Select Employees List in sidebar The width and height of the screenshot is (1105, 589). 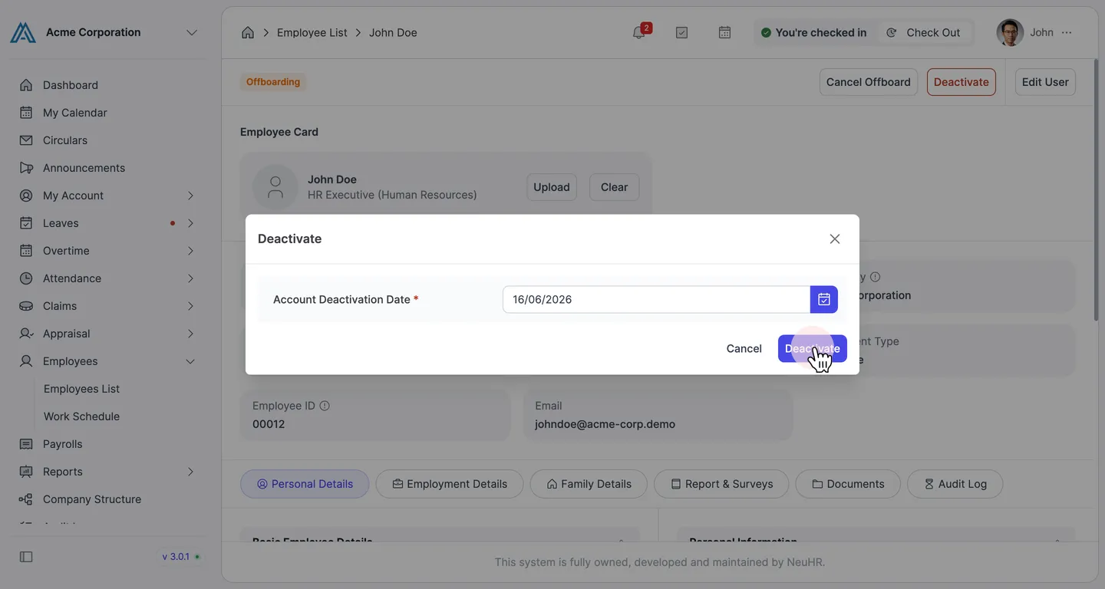point(81,389)
